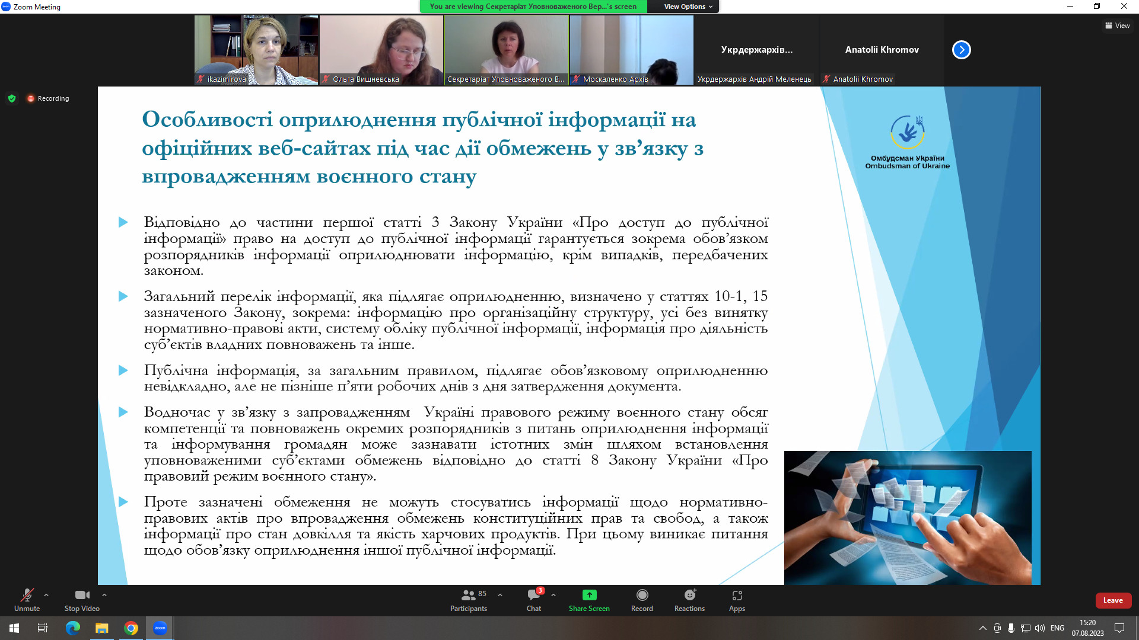Expand the Chat options arrow

click(553, 595)
